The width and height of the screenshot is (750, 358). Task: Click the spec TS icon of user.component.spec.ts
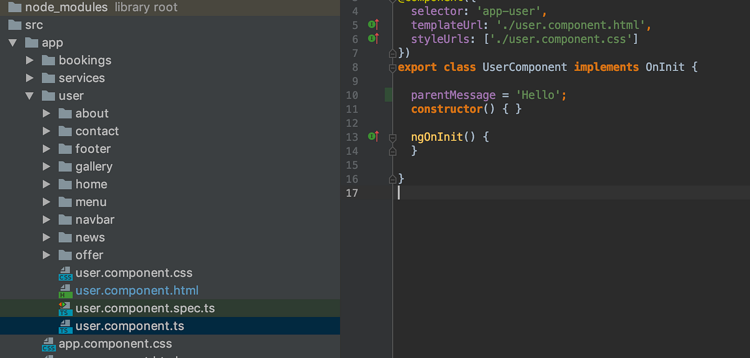coord(65,309)
